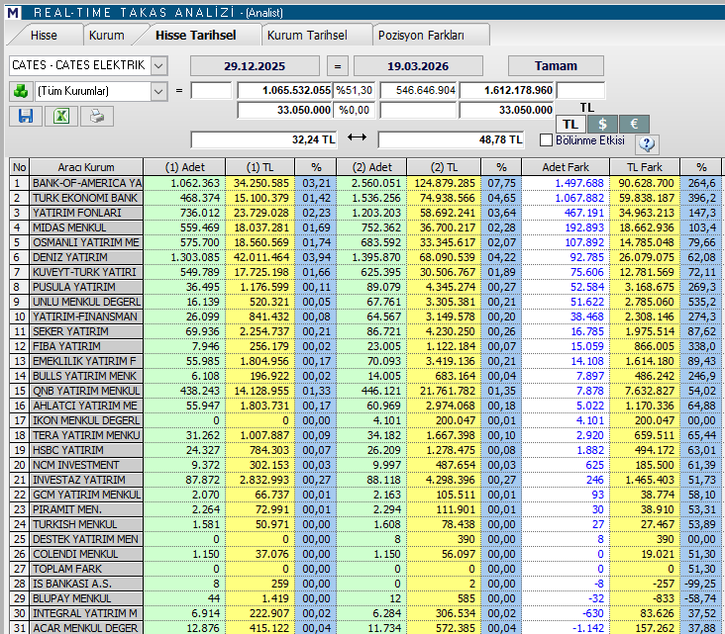Click the empty field after equals sign
Screen dimensions: 725x634
pyautogui.click(x=211, y=90)
